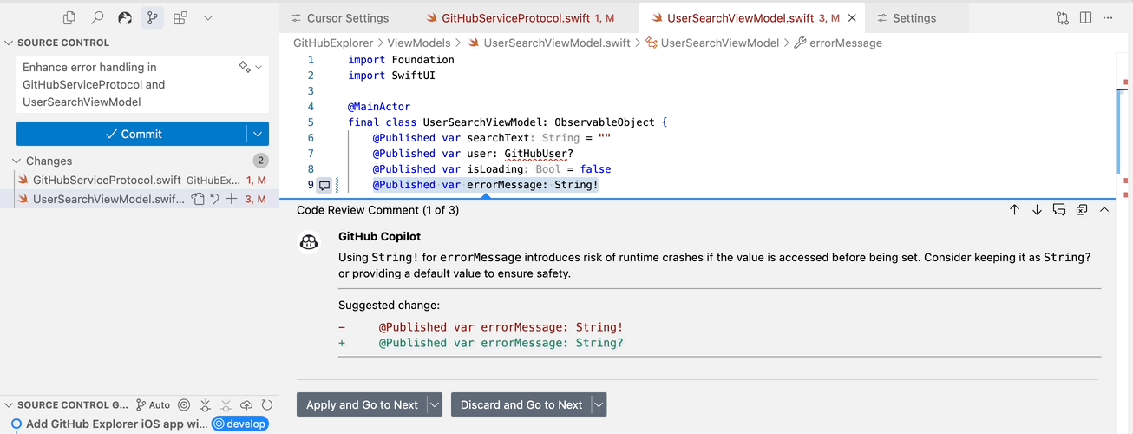Click the GitHub Copilot avatar icon
1133x434 pixels.
point(310,243)
